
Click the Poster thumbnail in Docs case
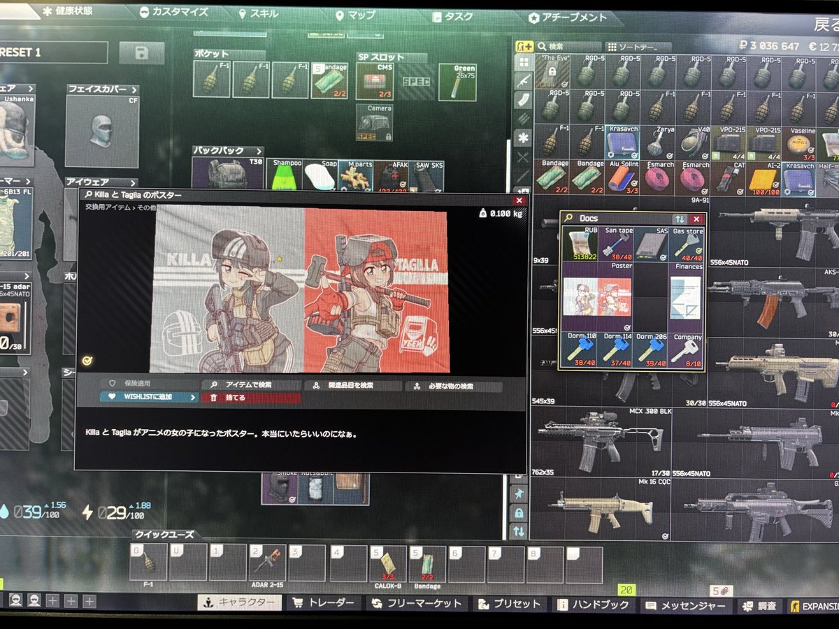598,297
